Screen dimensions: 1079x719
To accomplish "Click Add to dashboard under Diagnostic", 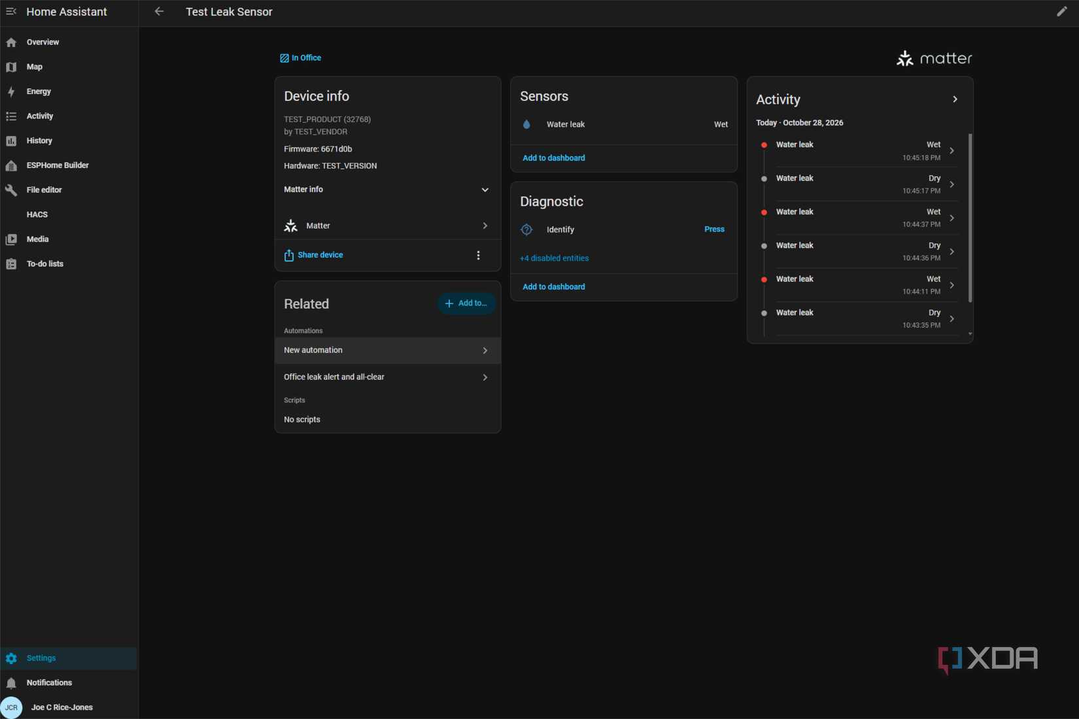I will [x=554, y=287].
